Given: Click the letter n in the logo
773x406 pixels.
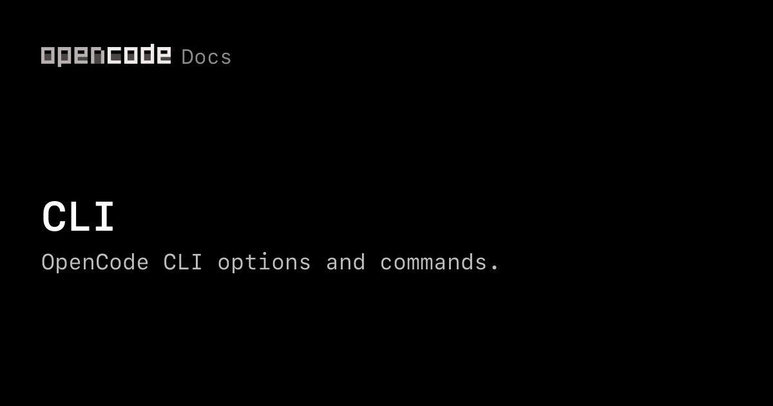Looking at the screenshot, I should tap(98, 55).
